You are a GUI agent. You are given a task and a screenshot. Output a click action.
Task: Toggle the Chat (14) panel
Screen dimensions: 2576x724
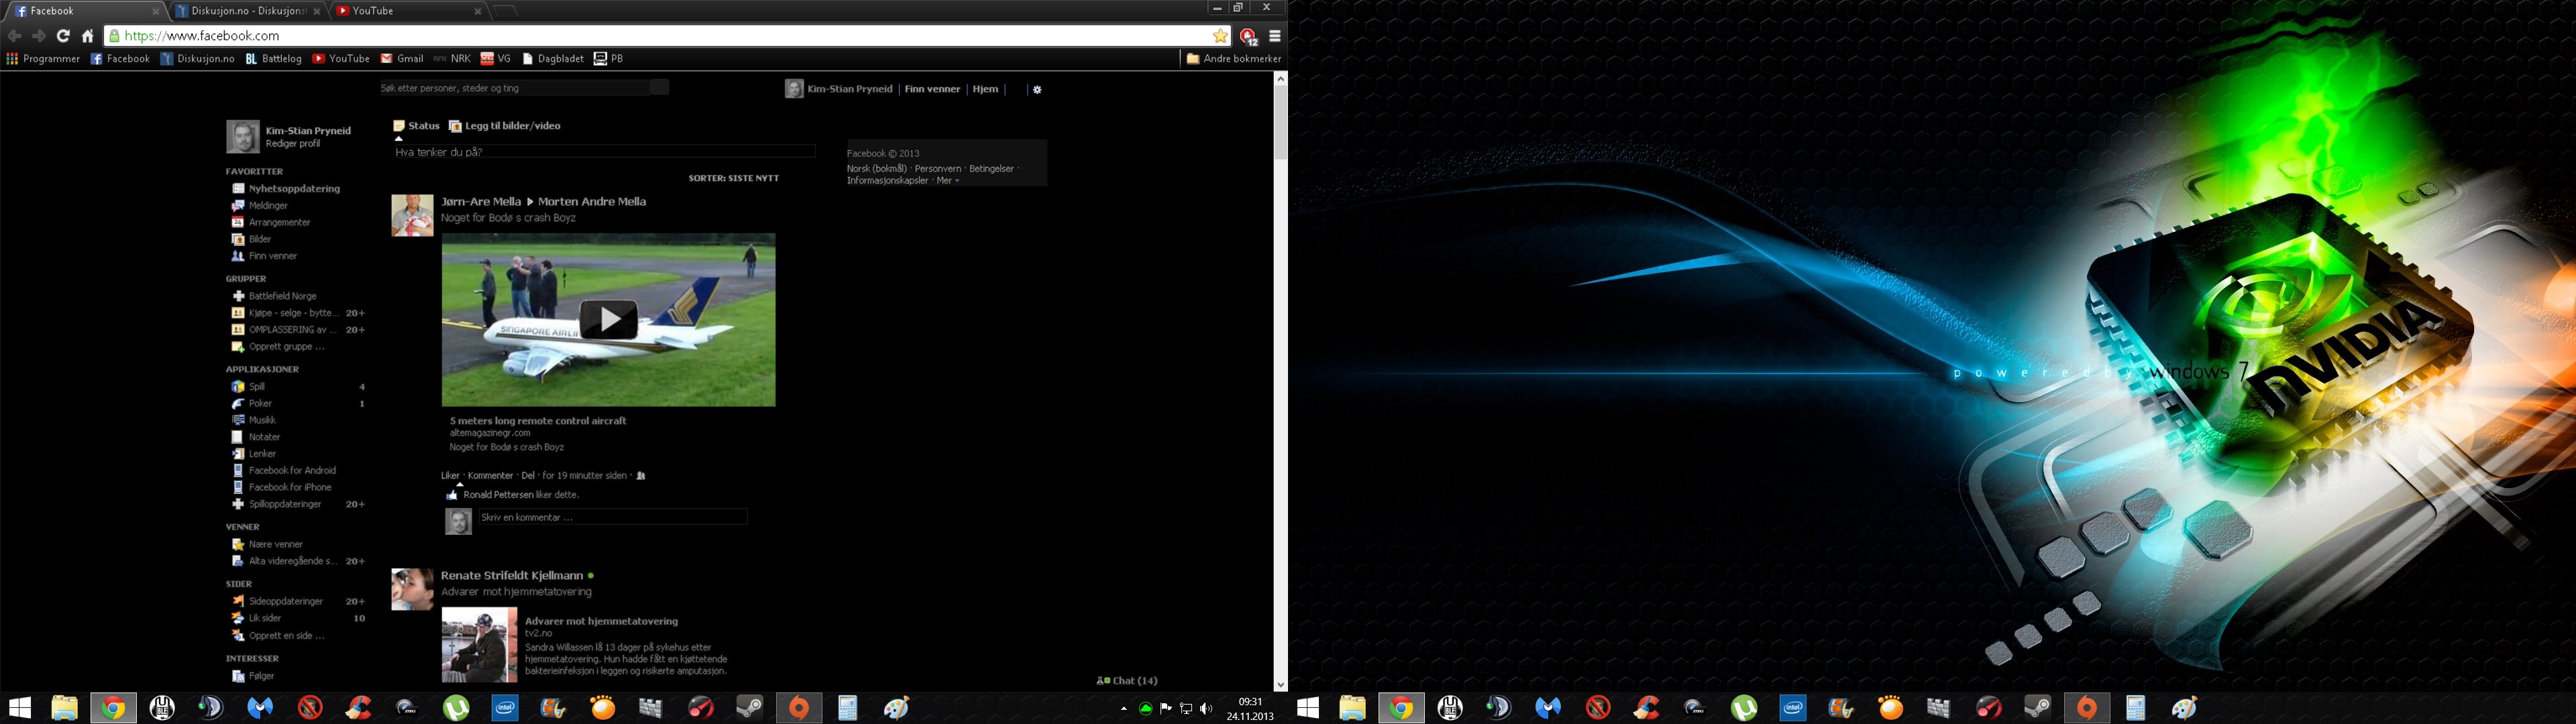1128,681
